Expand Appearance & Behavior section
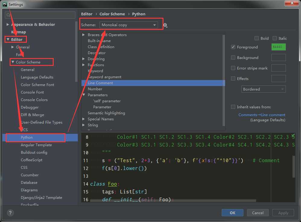The image size is (301, 222). click(x=8, y=25)
